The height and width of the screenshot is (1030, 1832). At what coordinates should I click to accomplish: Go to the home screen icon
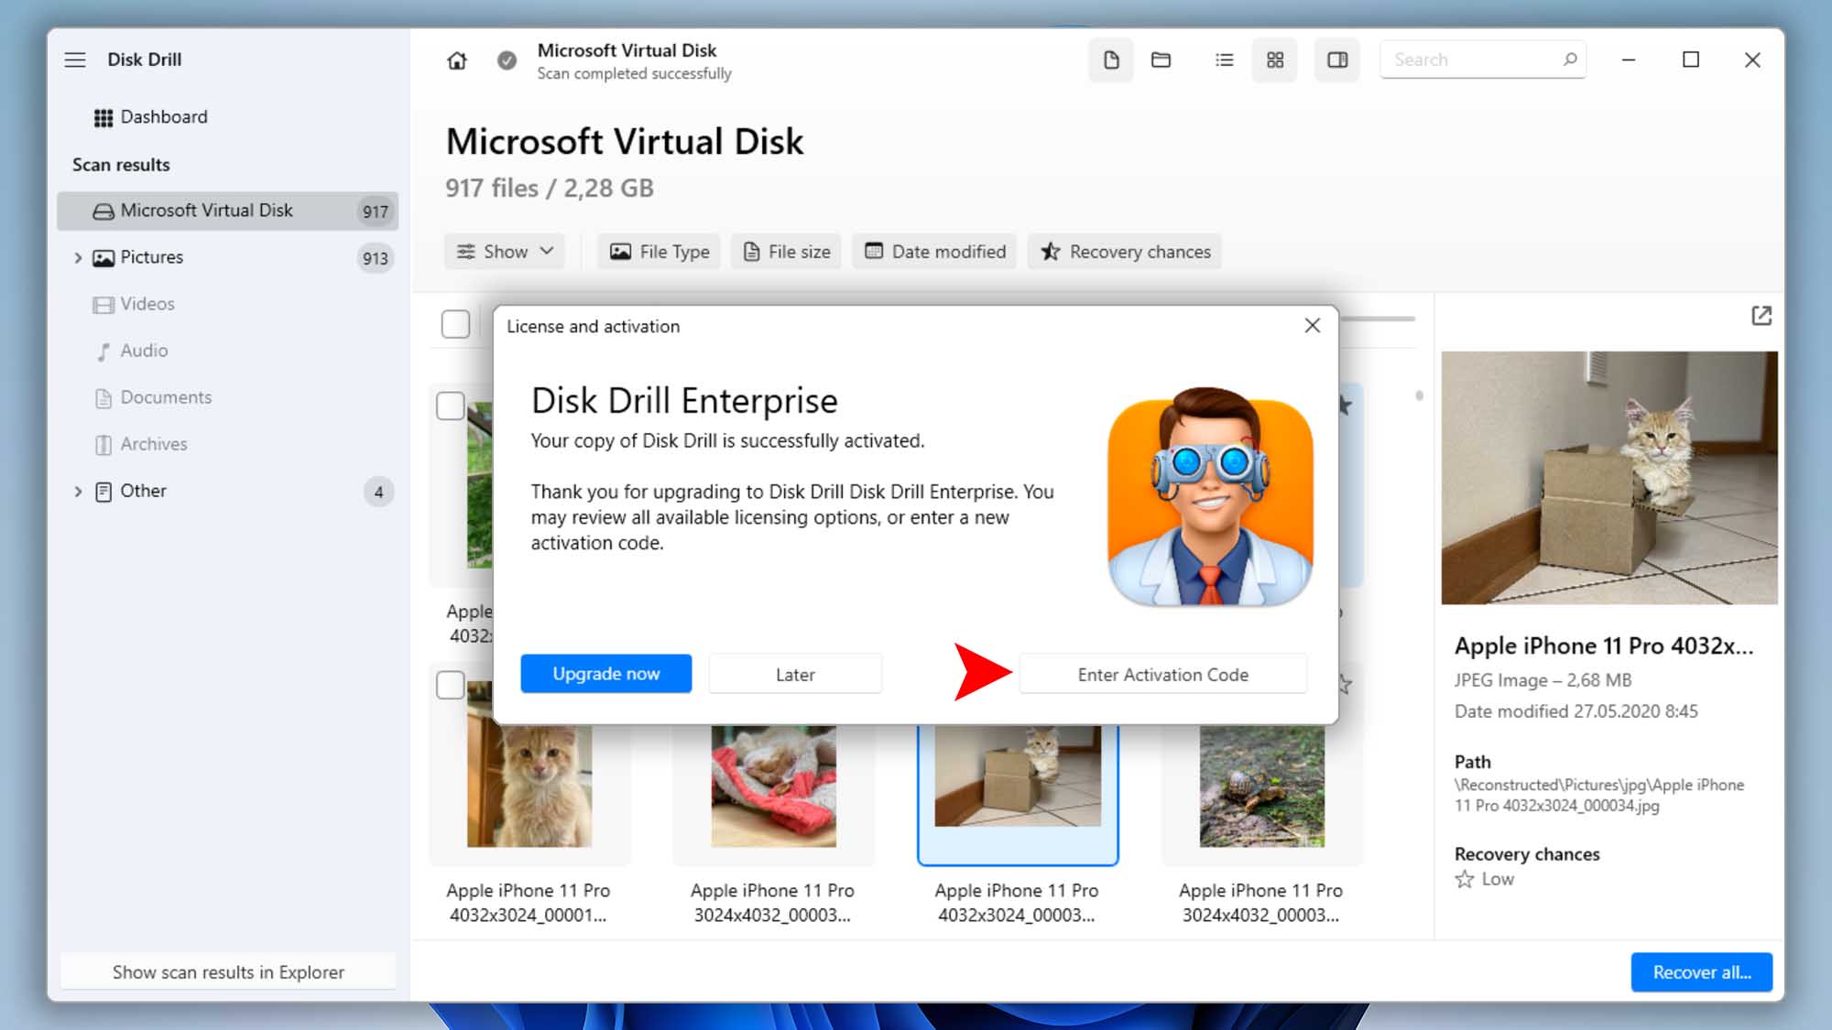(x=456, y=60)
